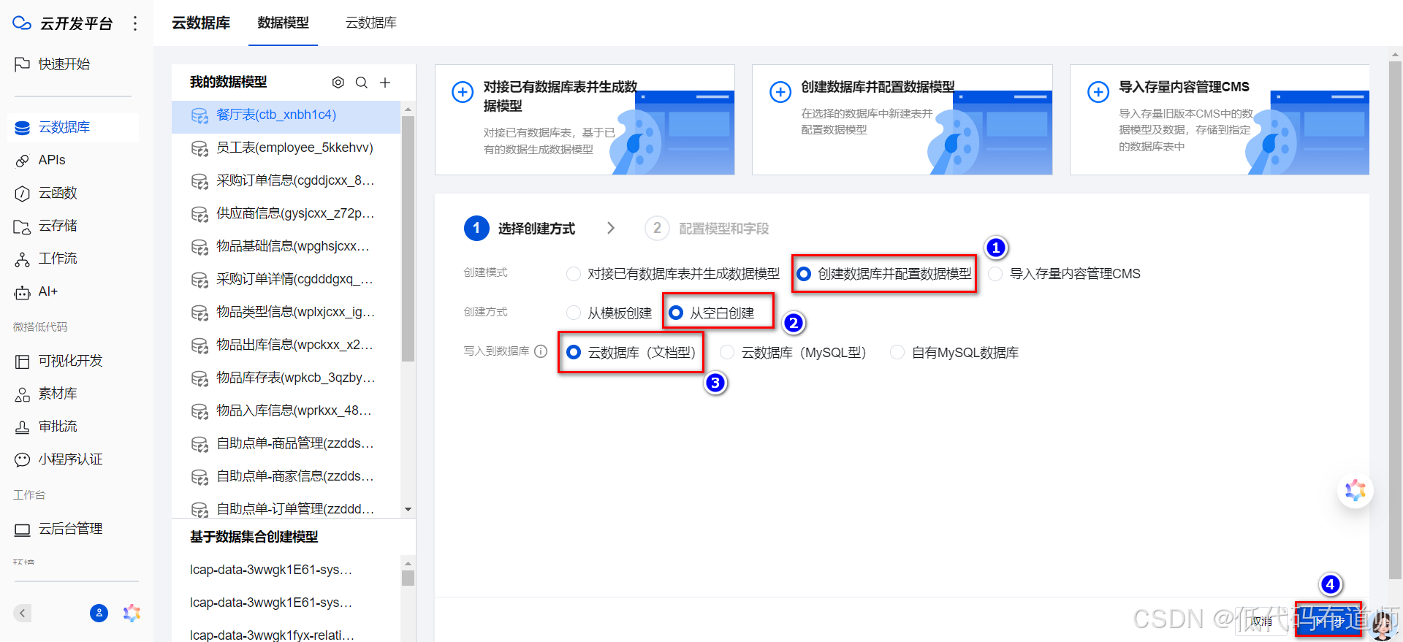The image size is (1403, 642).
Task: Select the 采购订单详情 model
Action: coord(286,280)
